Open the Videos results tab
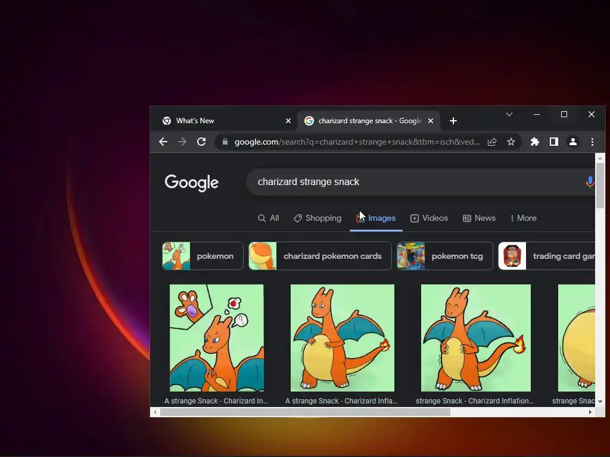Image resolution: width=610 pixels, height=457 pixels. (429, 218)
